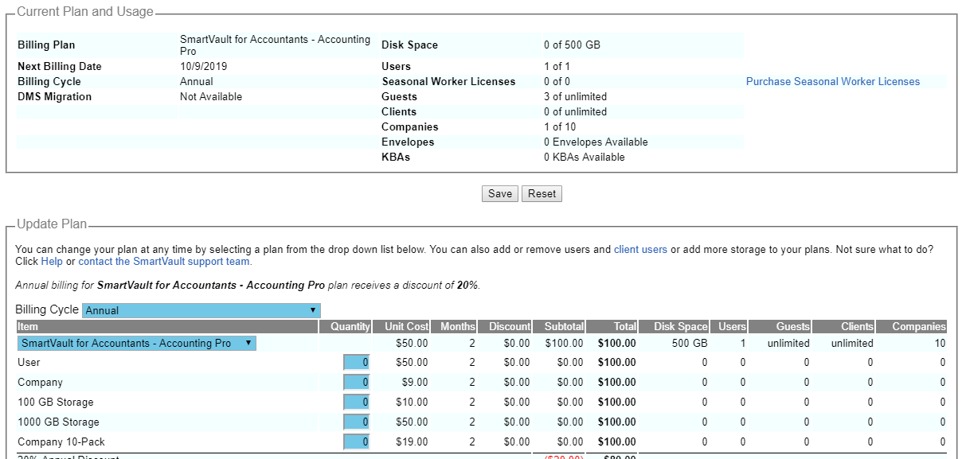Click contact the SmartVault support team link
Image resolution: width=962 pixels, height=459 pixels.
[164, 262]
